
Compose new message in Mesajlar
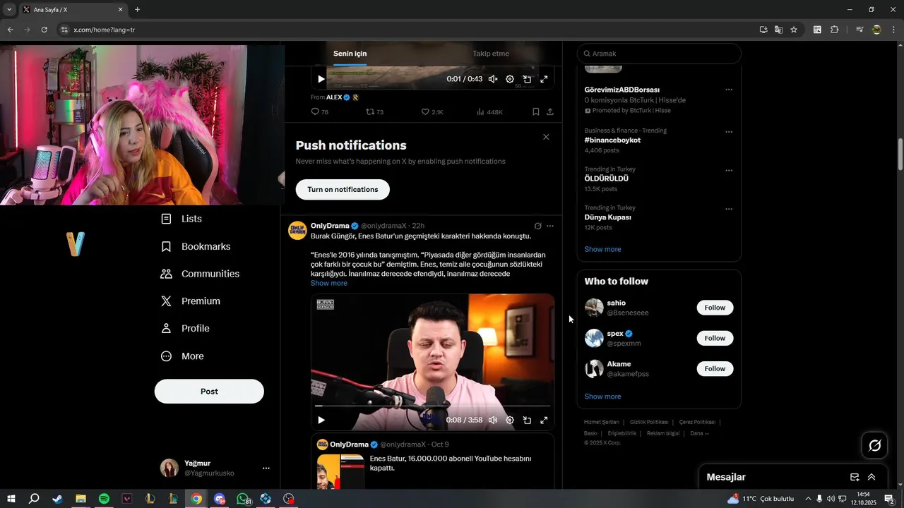855,477
